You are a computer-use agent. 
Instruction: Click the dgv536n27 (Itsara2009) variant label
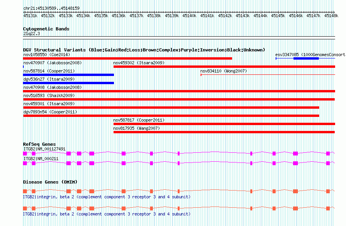click(x=49, y=79)
